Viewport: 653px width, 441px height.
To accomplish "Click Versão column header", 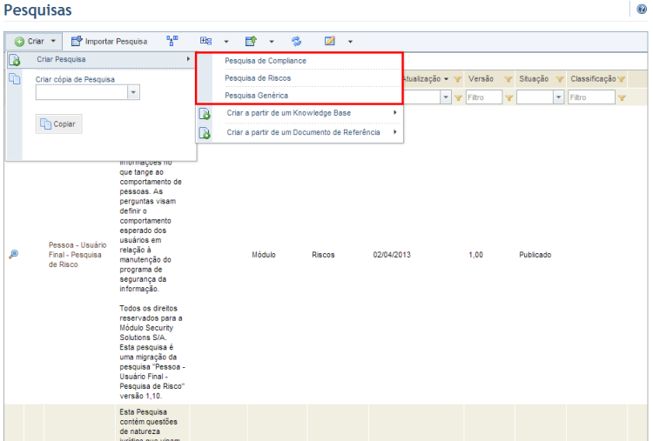I will pos(481,78).
